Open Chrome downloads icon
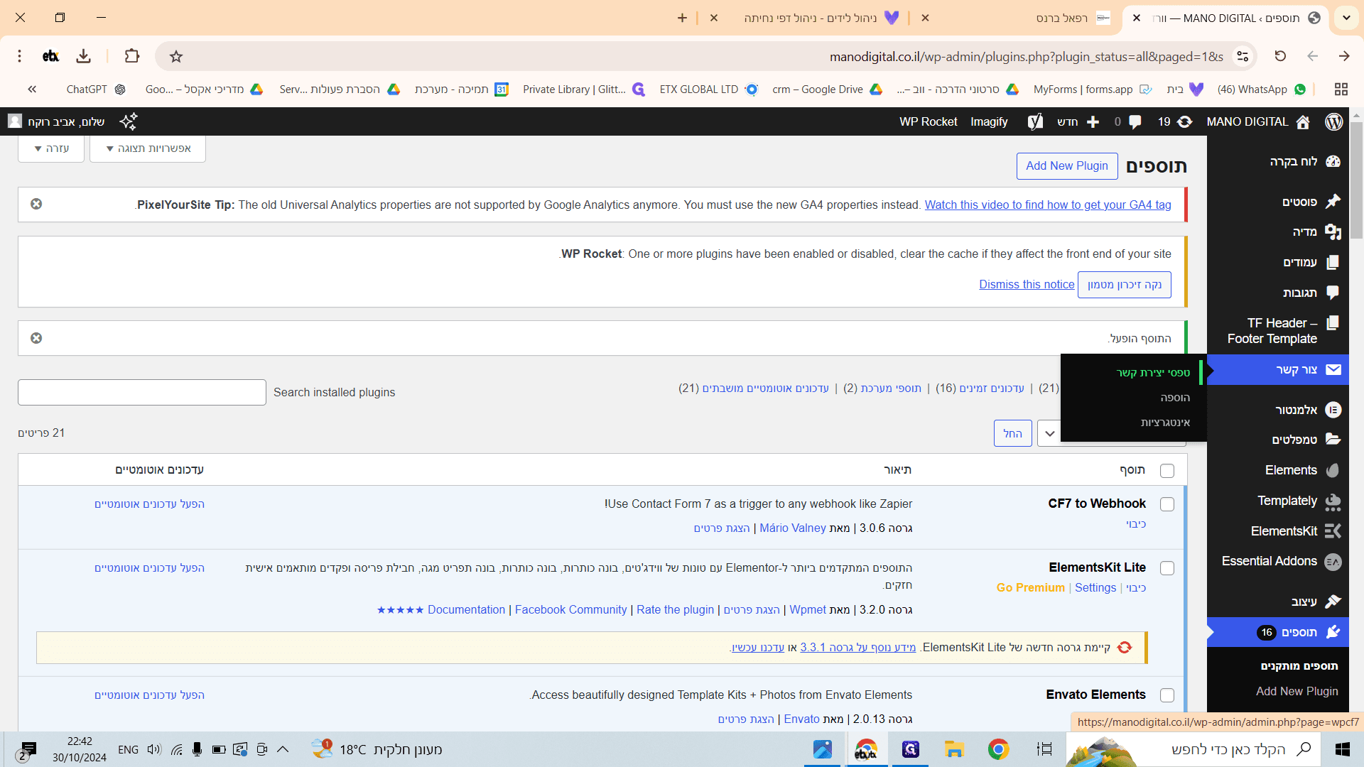Image resolution: width=1364 pixels, height=767 pixels. 84,56
